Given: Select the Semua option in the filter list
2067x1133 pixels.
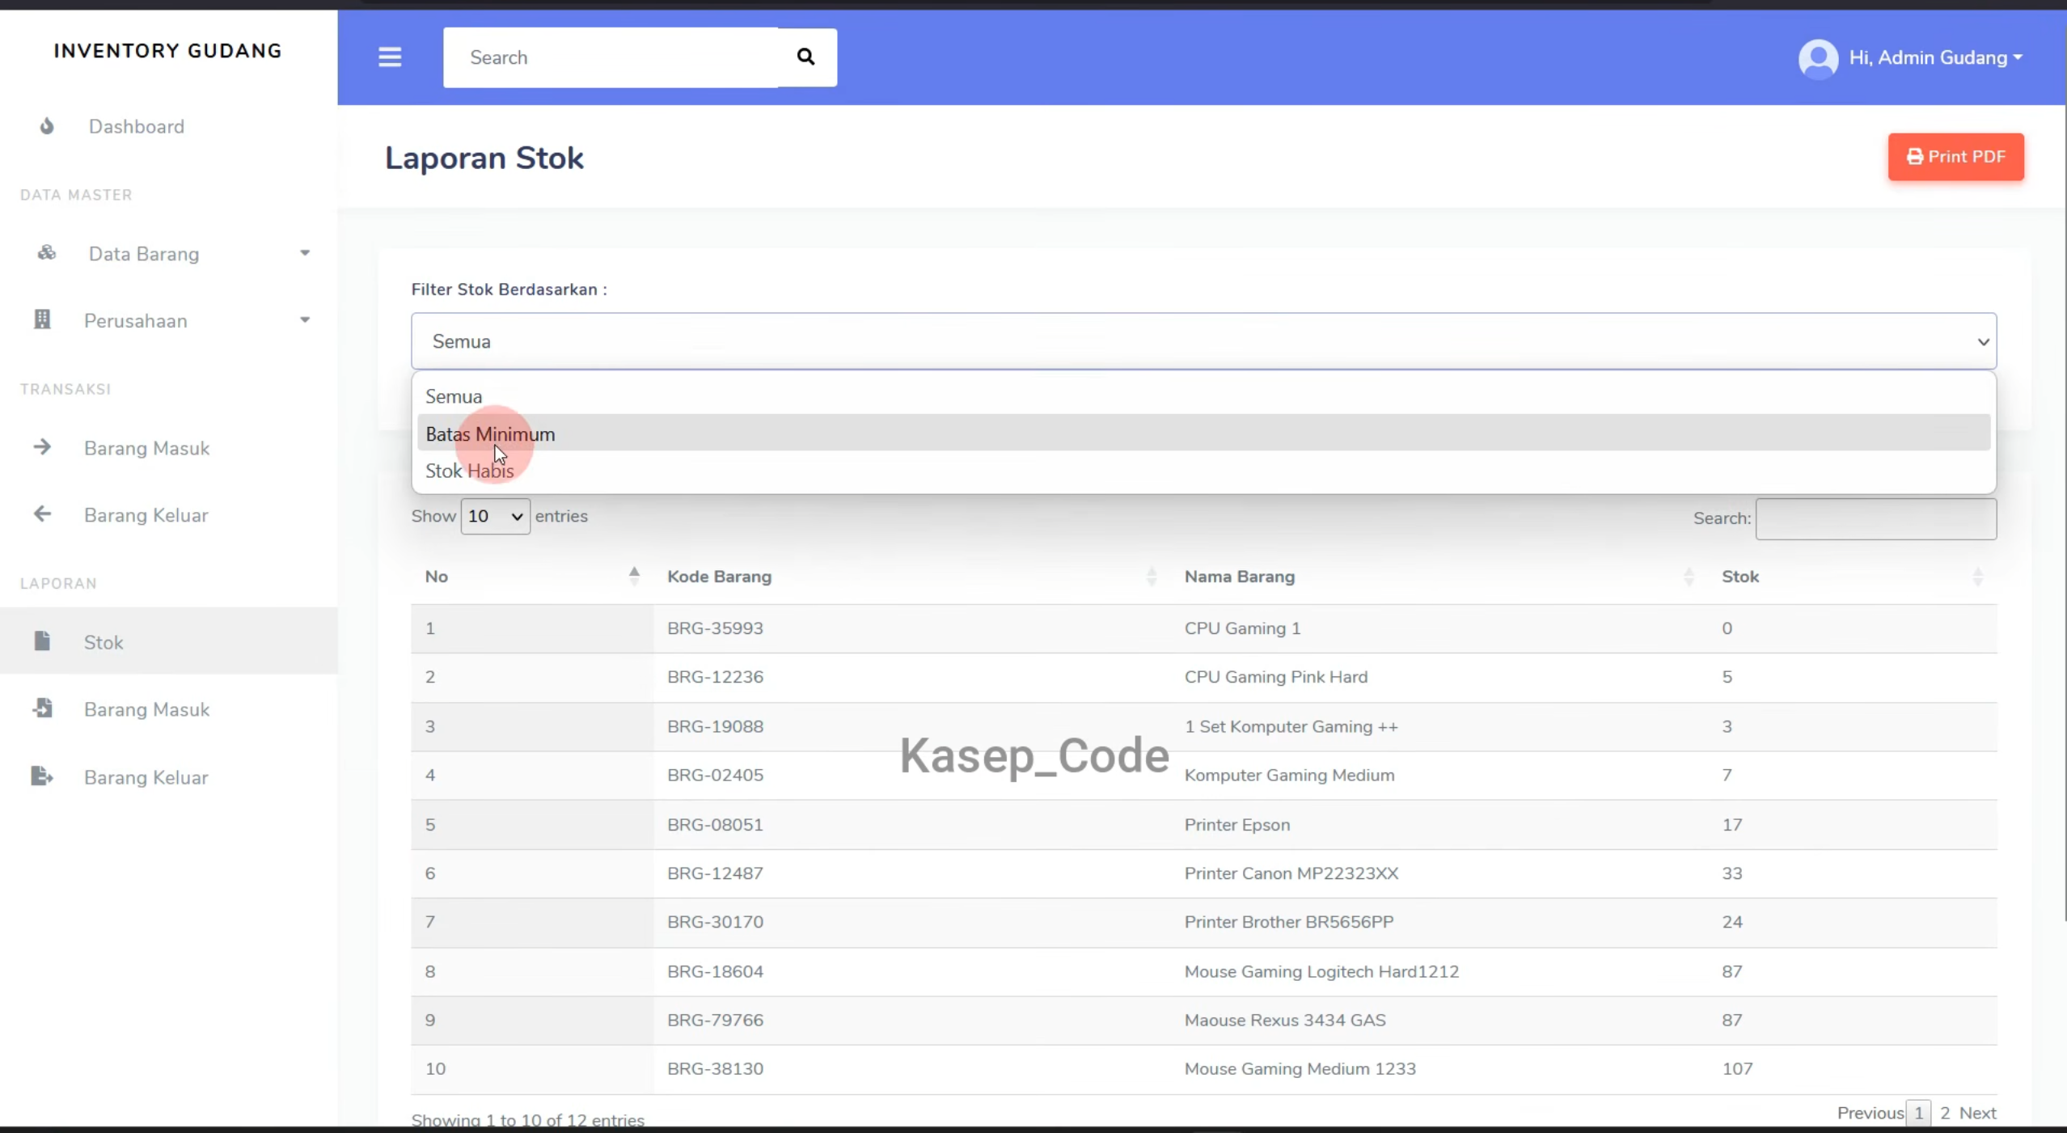Looking at the screenshot, I should (1203, 396).
